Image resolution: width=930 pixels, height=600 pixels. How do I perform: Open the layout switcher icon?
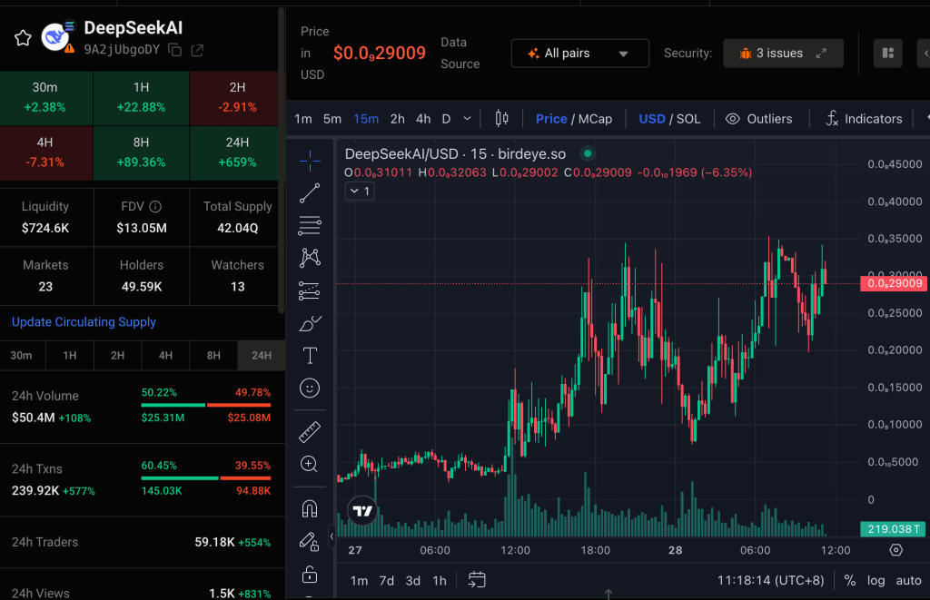click(x=888, y=54)
